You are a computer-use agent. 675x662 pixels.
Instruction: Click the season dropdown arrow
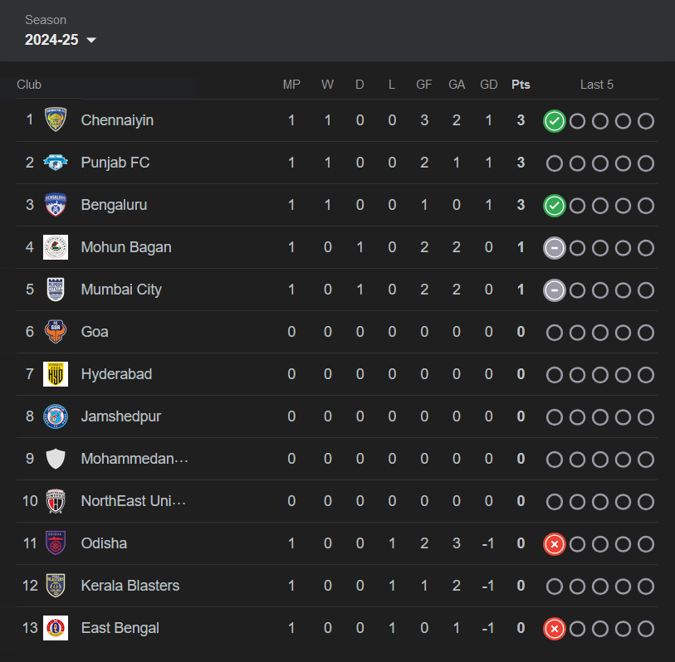point(91,41)
